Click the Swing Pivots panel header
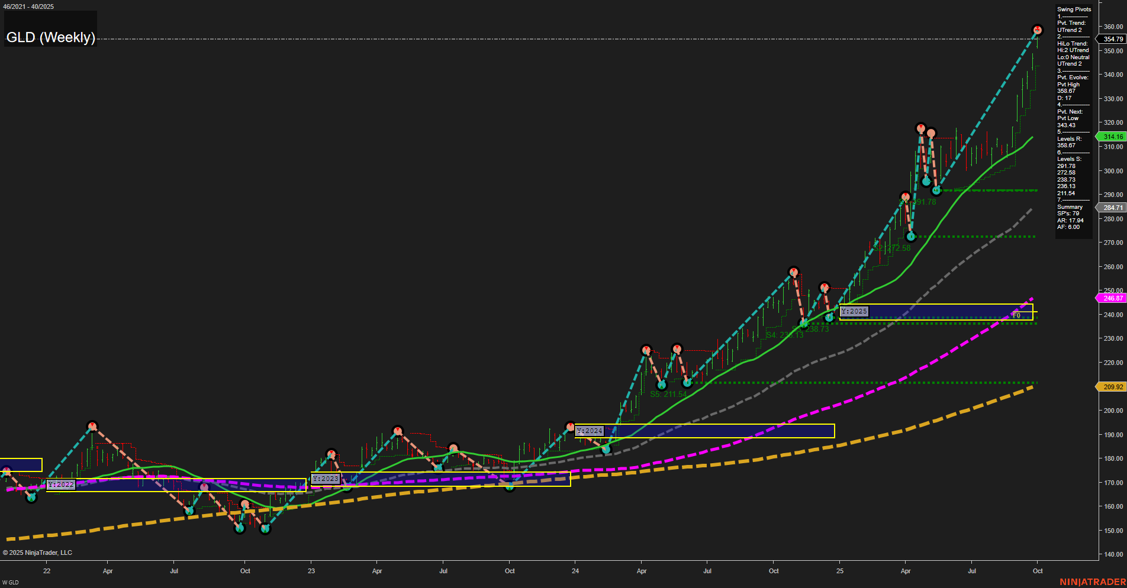The height and width of the screenshot is (588, 1127). coord(1074,9)
